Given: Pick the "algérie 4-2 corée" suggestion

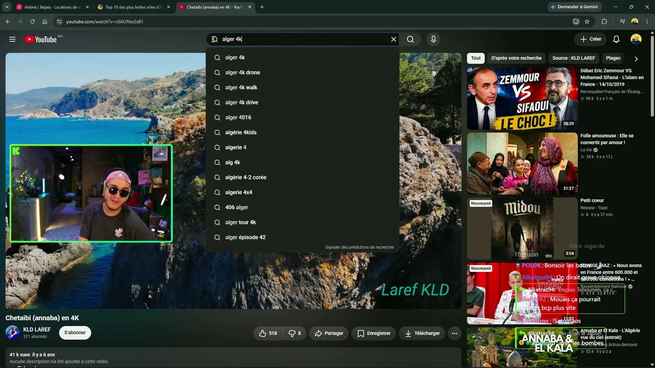Looking at the screenshot, I should (x=302, y=177).
